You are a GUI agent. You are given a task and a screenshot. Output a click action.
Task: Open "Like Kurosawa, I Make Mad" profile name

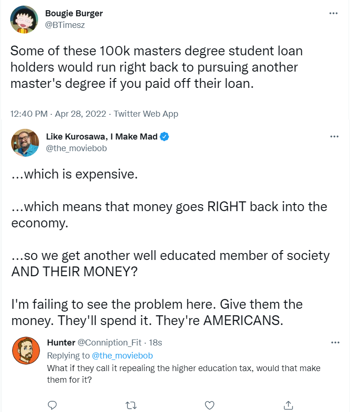[x=102, y=136]
